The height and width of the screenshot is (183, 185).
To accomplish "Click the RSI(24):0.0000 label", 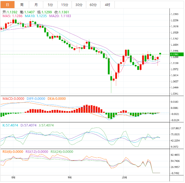I will click(62, 152).
